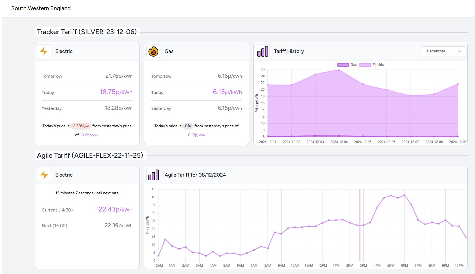Click Next (15:00) label
Screen dimensions: 475x274
click(54, 226)
